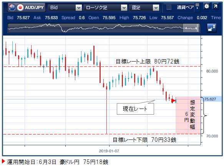Click the 想定変動幅 pink shaded zone
Screen dimensions: 224x167
click(x=188, y=115)
